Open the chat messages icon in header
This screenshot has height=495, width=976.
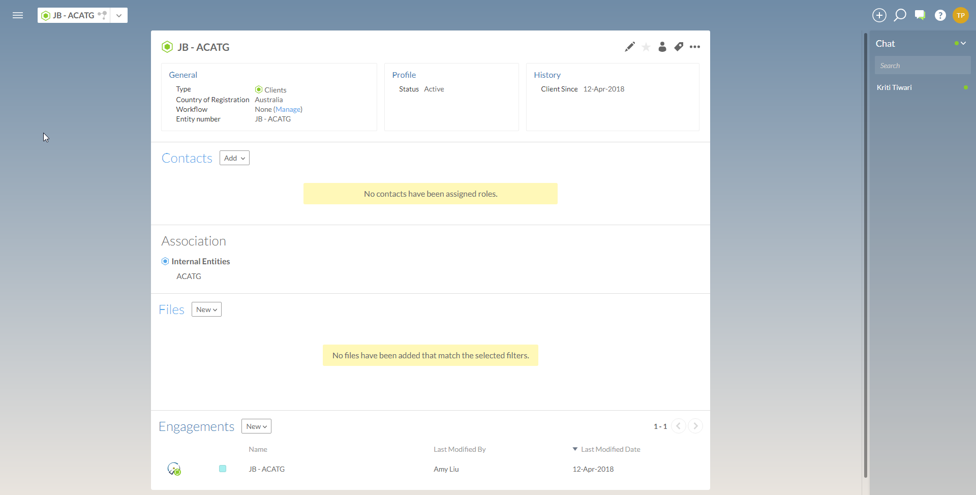(920, 15)
